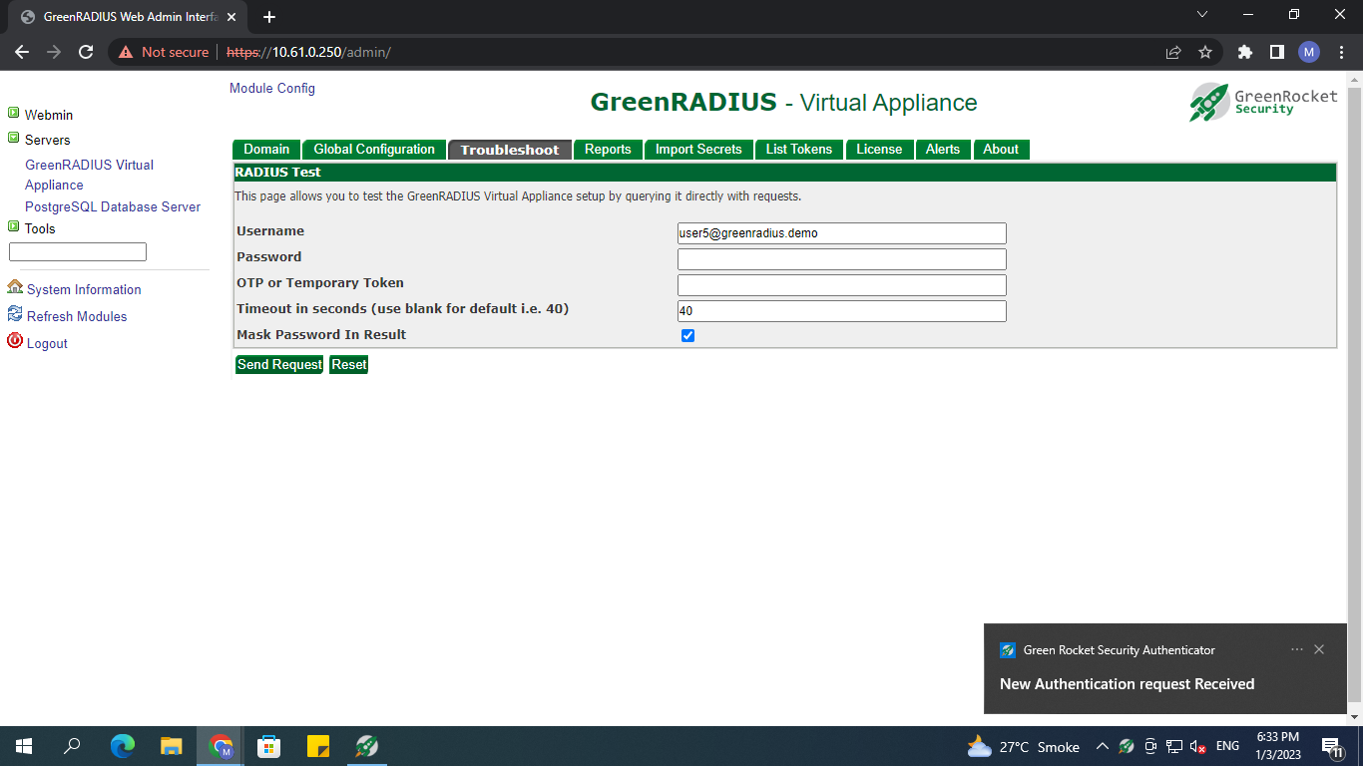Open the Module Config link
The width and height of the screenshot is (1363, 766).
272,88
